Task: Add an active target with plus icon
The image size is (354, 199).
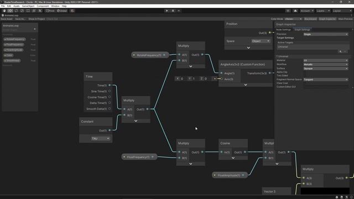Action: (341, 51)
